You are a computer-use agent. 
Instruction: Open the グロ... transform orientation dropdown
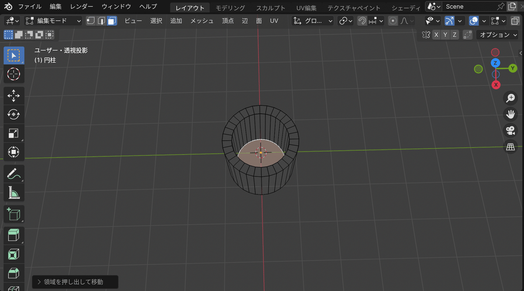tap(313, 21)
